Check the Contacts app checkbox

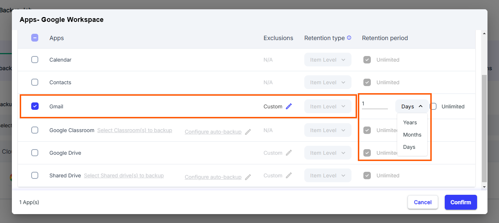[x=35, y=82]
